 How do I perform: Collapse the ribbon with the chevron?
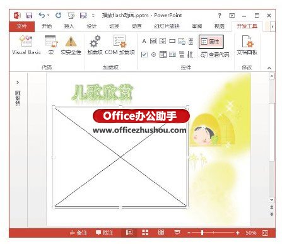(269, 68)
